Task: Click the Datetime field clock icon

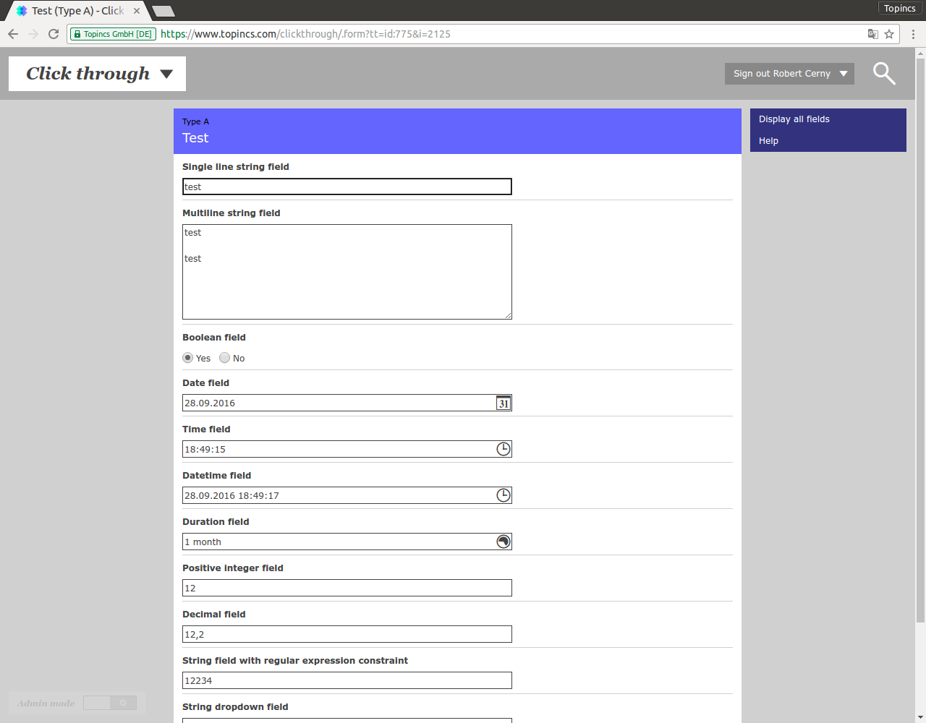Action: [504, 495]
